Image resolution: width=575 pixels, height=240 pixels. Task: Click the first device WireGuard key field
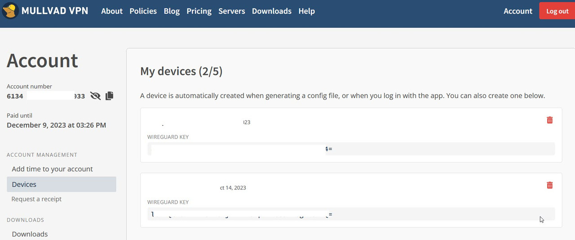click(x=351, y=149)
